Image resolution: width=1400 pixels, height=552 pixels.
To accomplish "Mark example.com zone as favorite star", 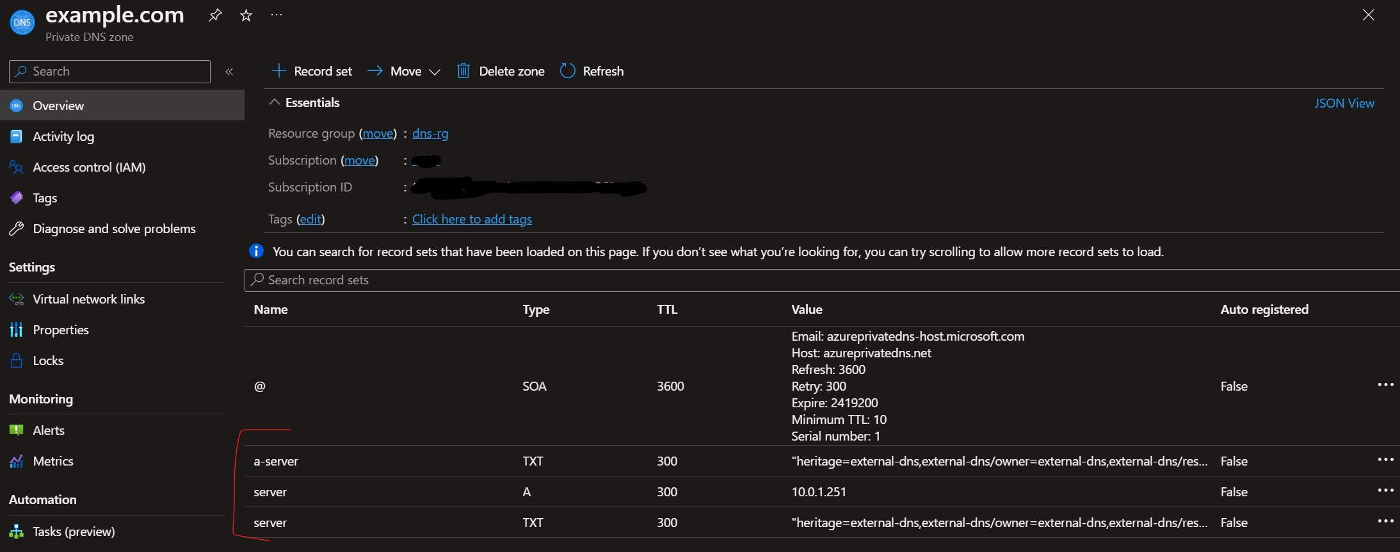I will click(x=246, y=15).
